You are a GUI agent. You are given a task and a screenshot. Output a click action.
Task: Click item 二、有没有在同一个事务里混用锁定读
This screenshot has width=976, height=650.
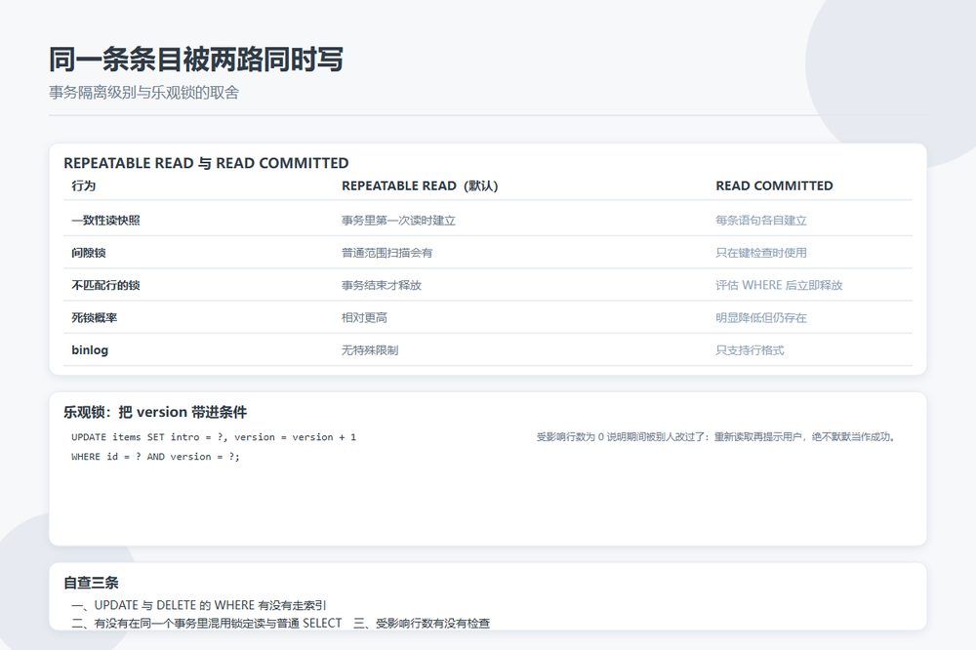(x=207, y=624)
